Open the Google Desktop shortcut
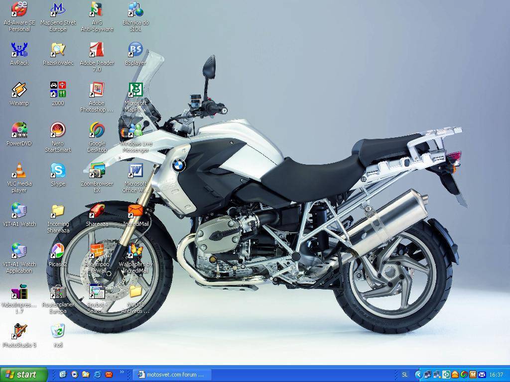The image size is (510, 382). coord(97,137)
